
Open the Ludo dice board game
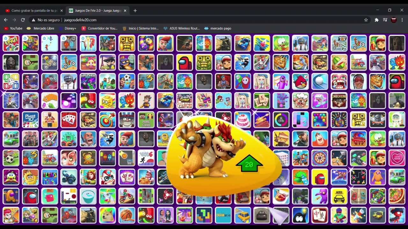point(11,81)
